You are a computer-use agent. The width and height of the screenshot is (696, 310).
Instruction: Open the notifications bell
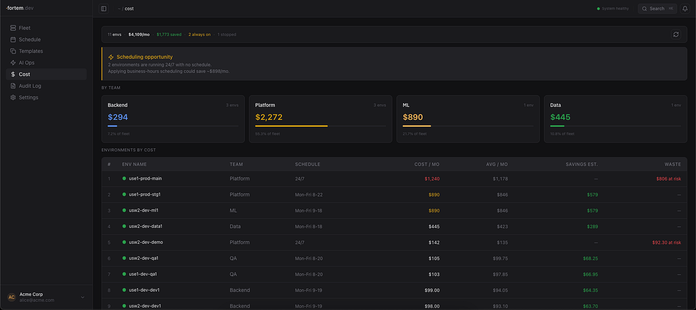pyautogui.click(x=685, y=9)
